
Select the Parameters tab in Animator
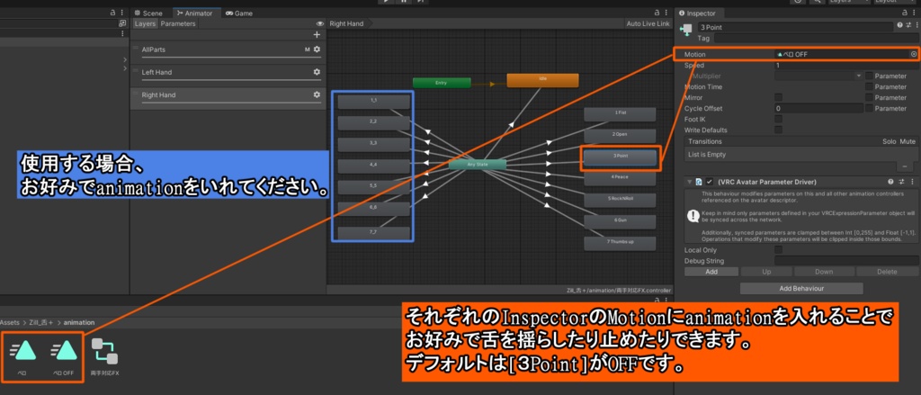178,23
